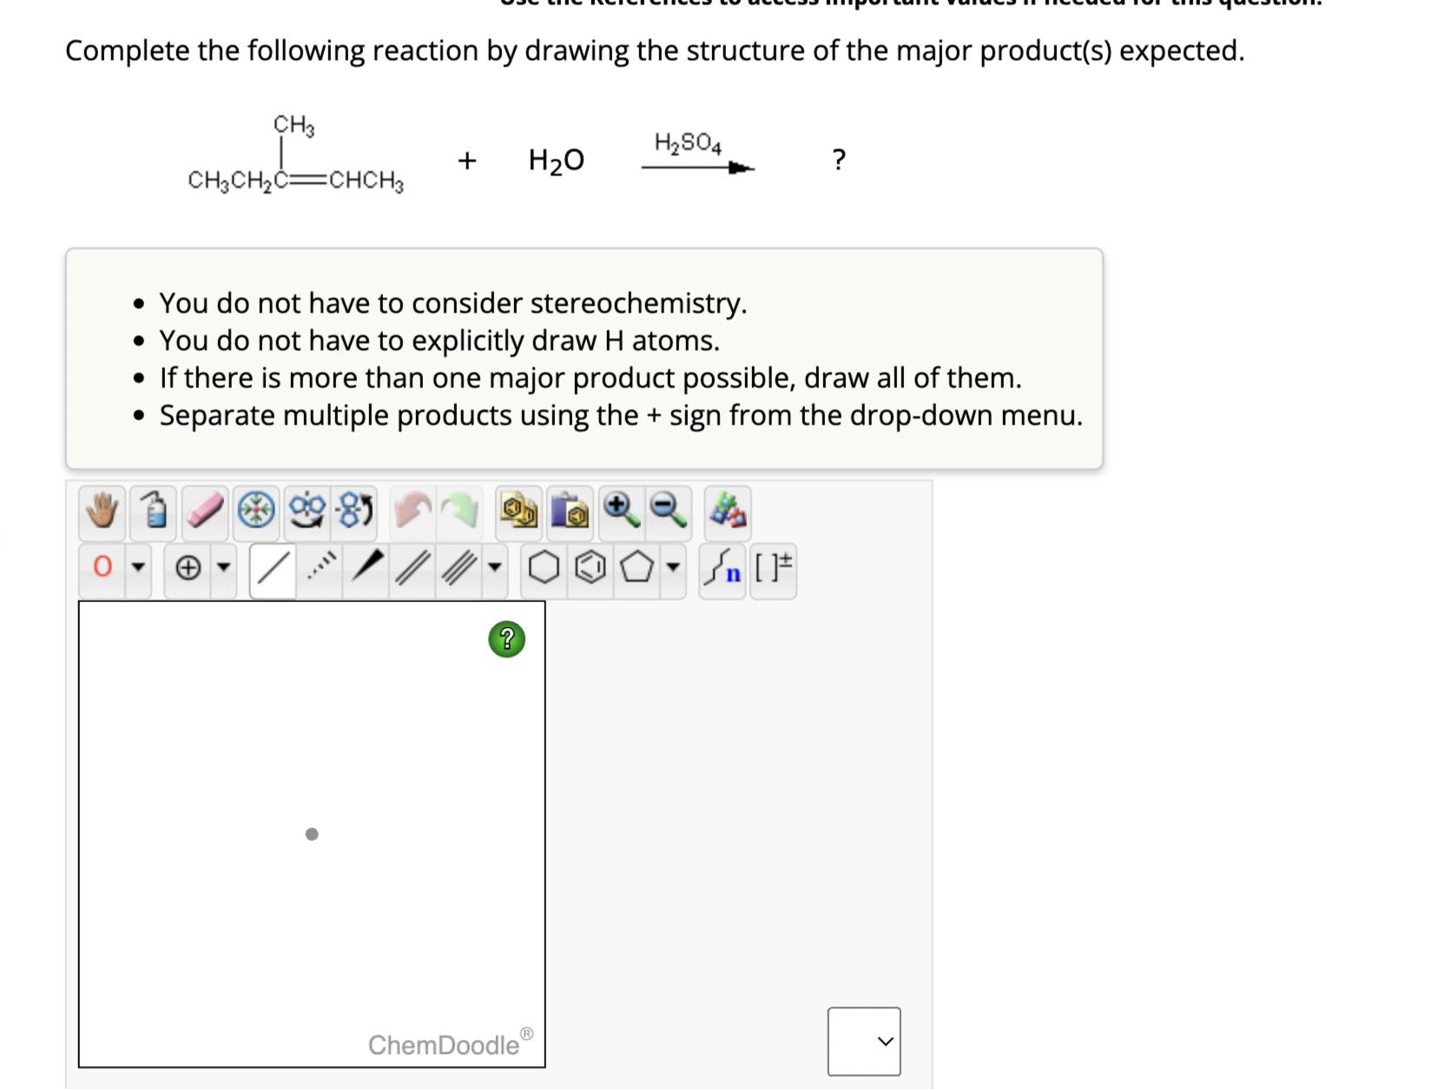
Task: Open the oxygen element dropdown
Action: 137,568
